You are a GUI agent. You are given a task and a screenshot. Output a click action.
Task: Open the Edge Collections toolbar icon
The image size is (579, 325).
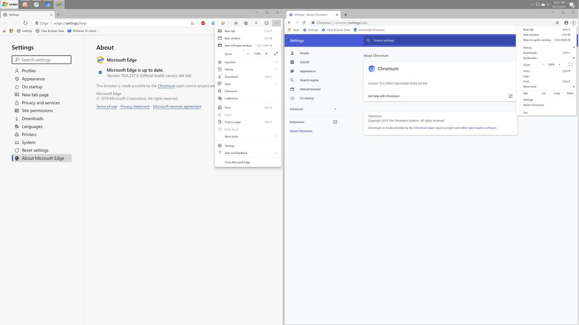coord(246,23)
